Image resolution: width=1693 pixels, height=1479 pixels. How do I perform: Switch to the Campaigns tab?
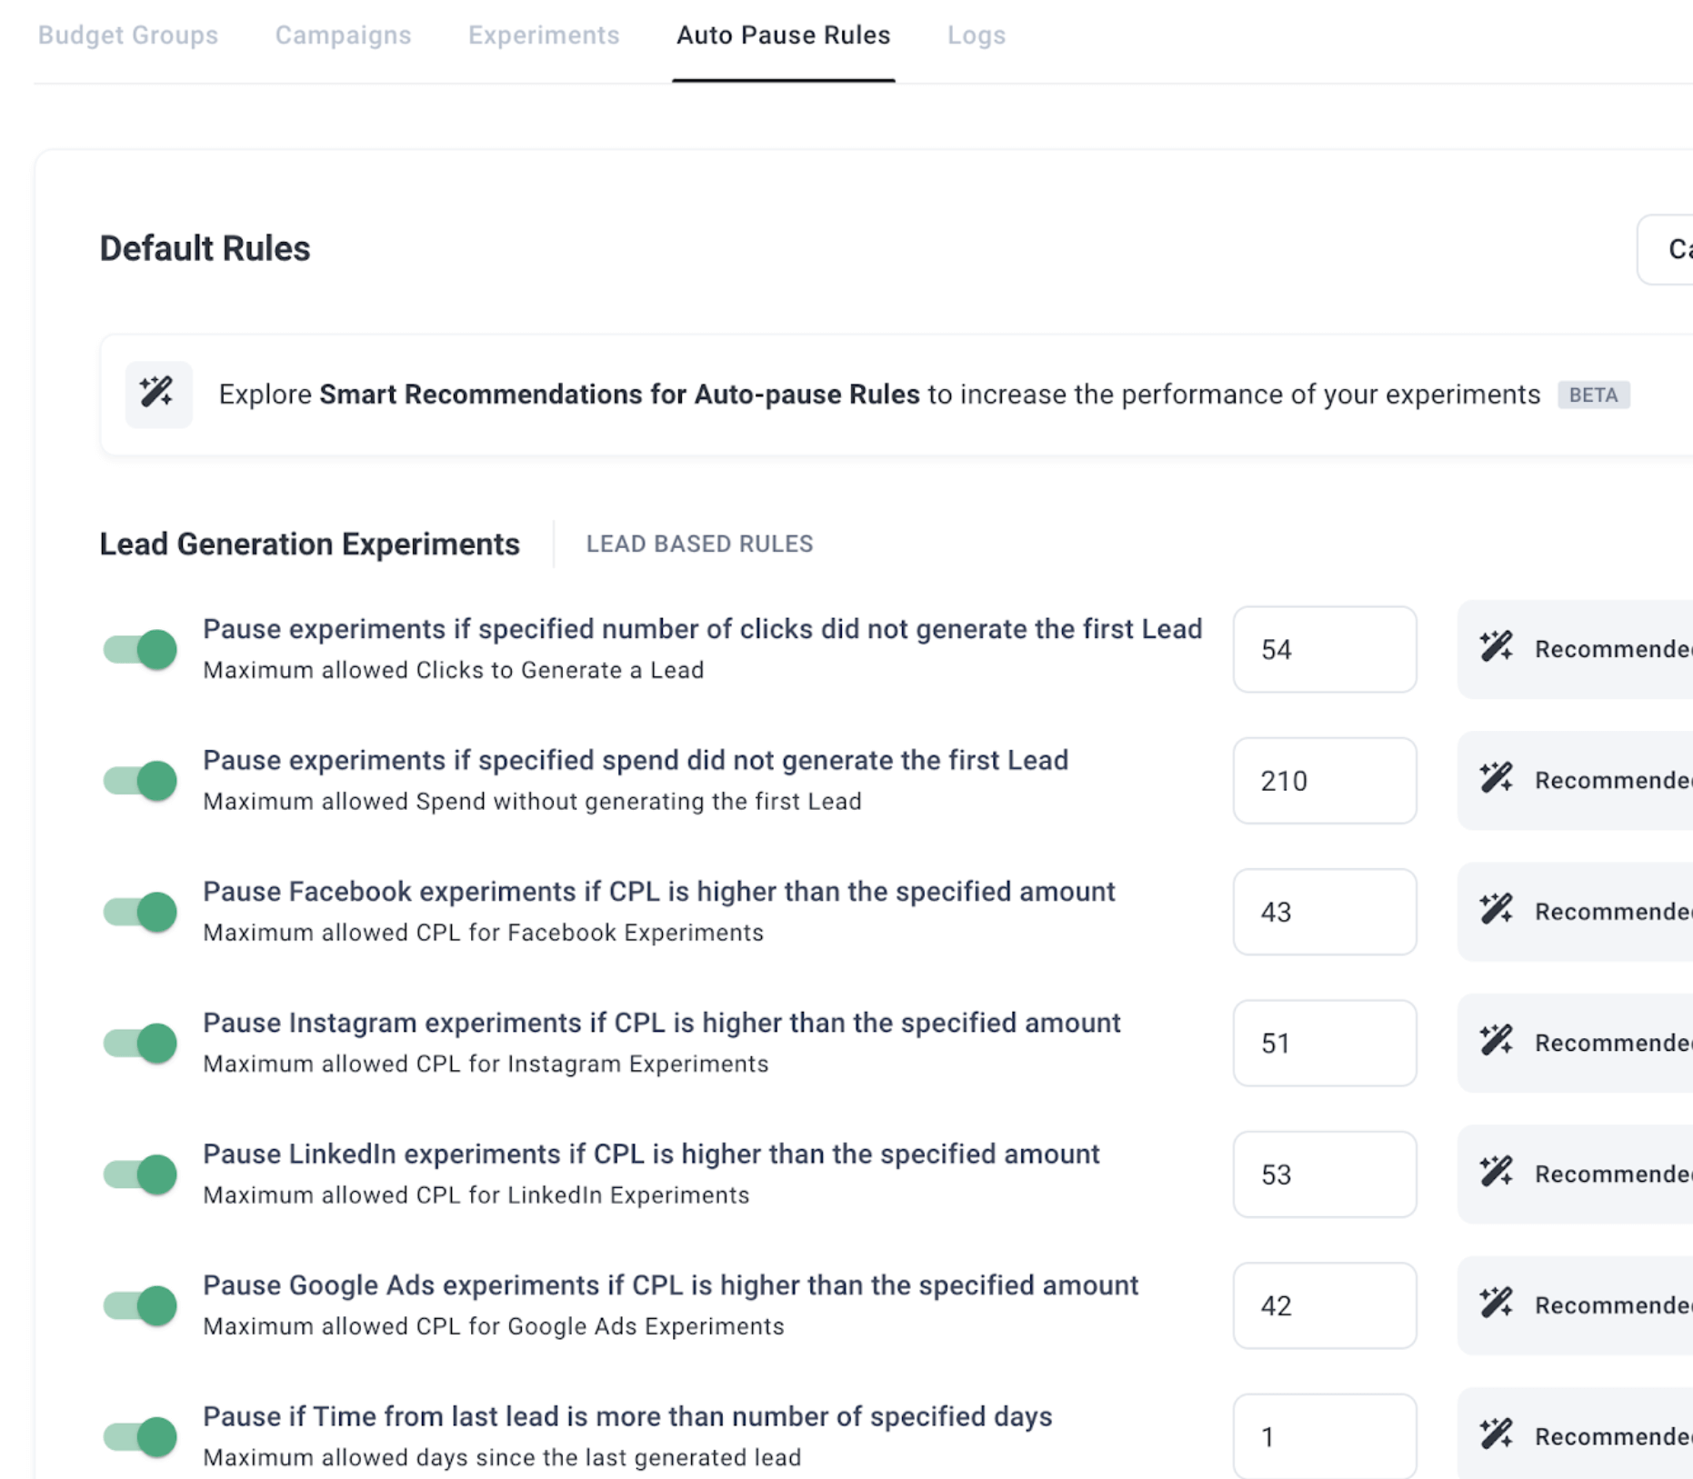343,35
